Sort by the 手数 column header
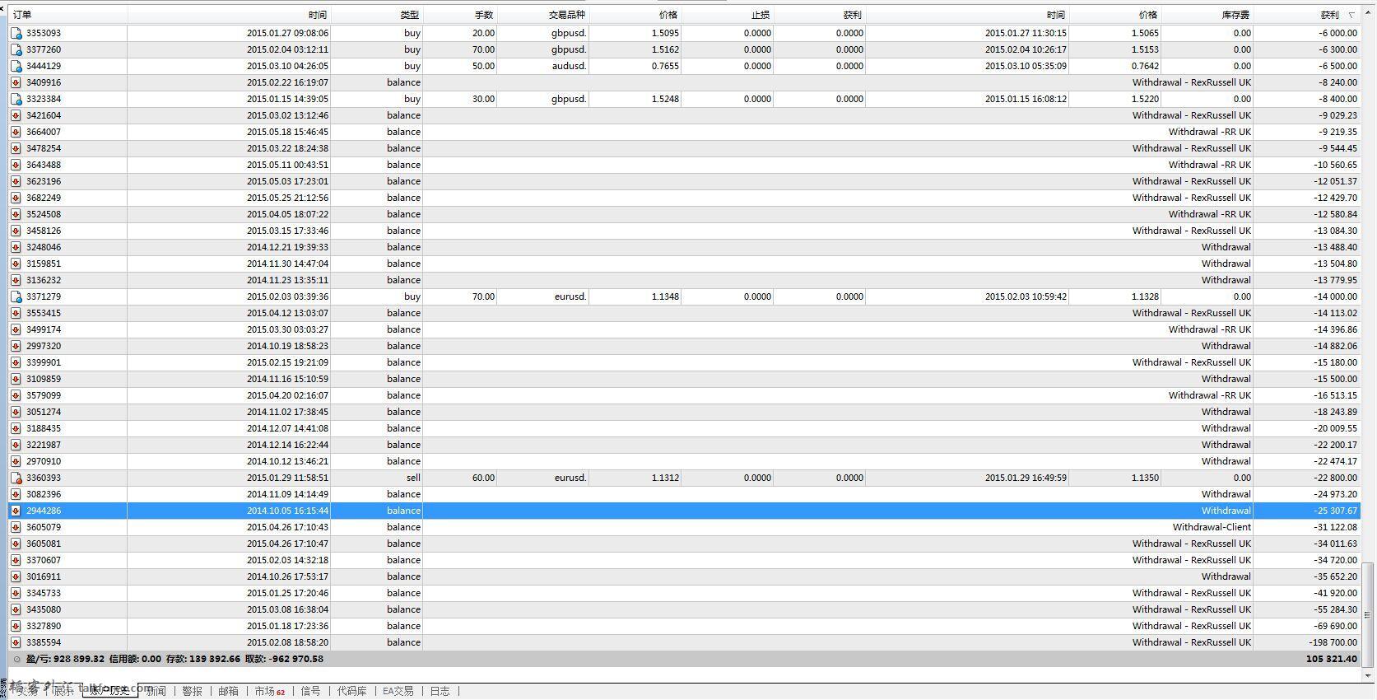This screenshot has height=700, width=1377. (460, 15)
